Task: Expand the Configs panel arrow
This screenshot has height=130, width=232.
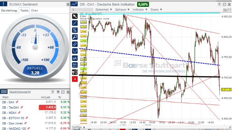Action: pos(84,127)
